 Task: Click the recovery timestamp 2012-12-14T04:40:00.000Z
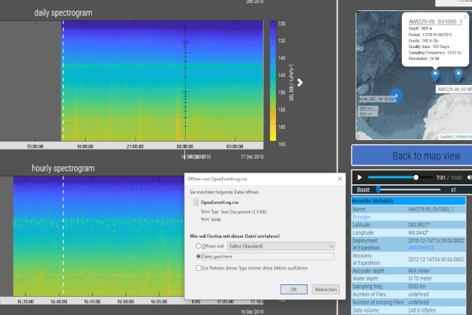436,259
